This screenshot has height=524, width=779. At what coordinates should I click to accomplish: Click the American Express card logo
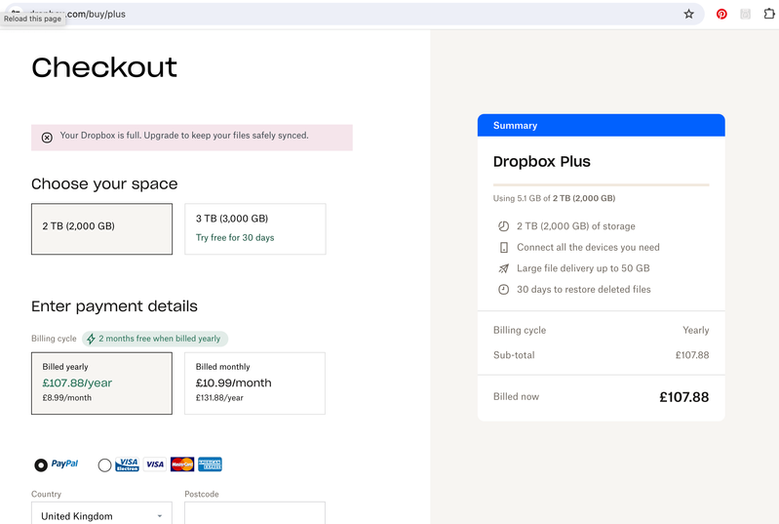click(x=210, y=464)
